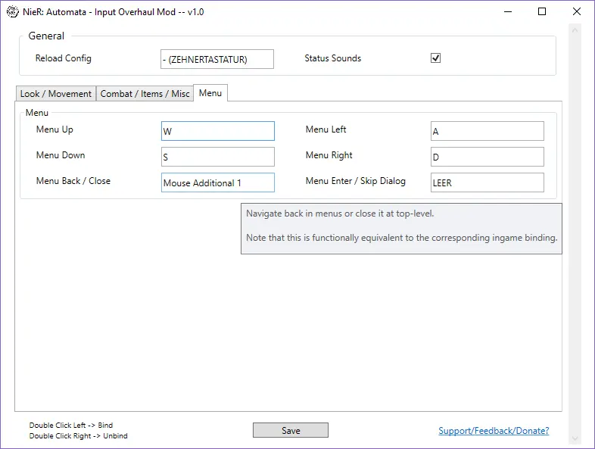Click the scrollbar up arrow
This screenshot has width=595, height=449.
pos(575,30)
